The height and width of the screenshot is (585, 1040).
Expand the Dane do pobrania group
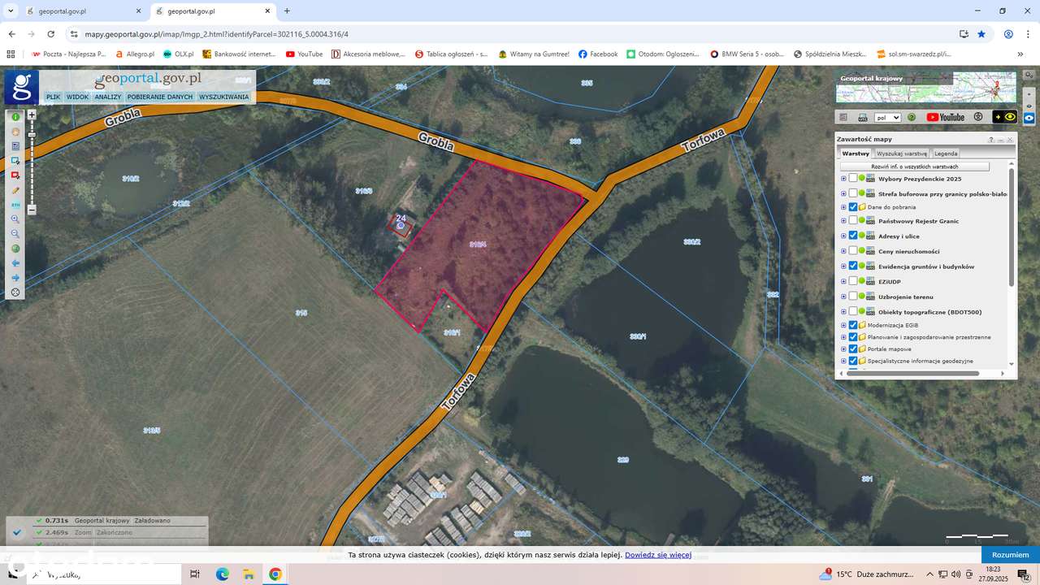[843, 207]
